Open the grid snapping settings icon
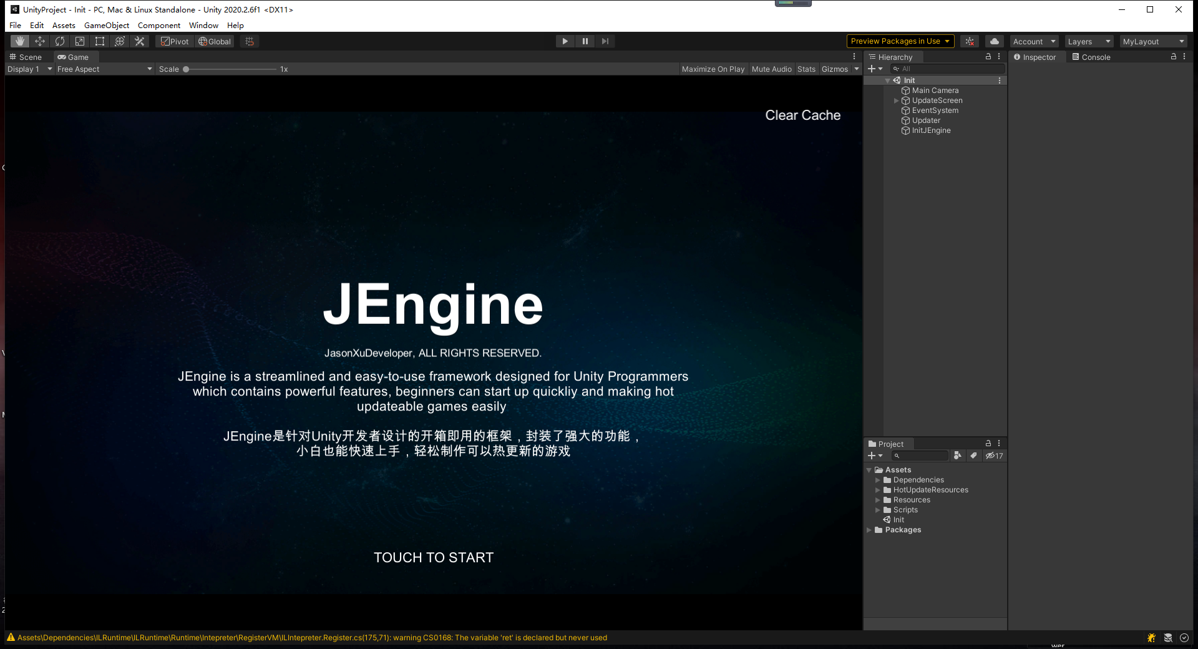 tap(249, 41)
